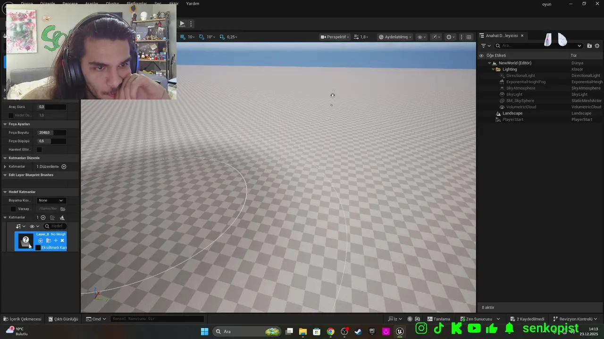Open the Yardım menu
Viewport: 604px width, 339px height.
tap(193, 4)
